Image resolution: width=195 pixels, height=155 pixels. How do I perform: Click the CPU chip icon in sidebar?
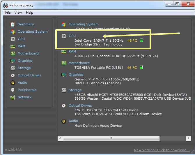(x=13, y=39)
